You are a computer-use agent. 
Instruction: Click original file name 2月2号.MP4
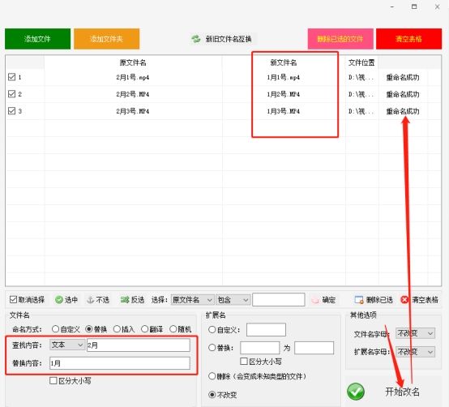tap(133, 94)
